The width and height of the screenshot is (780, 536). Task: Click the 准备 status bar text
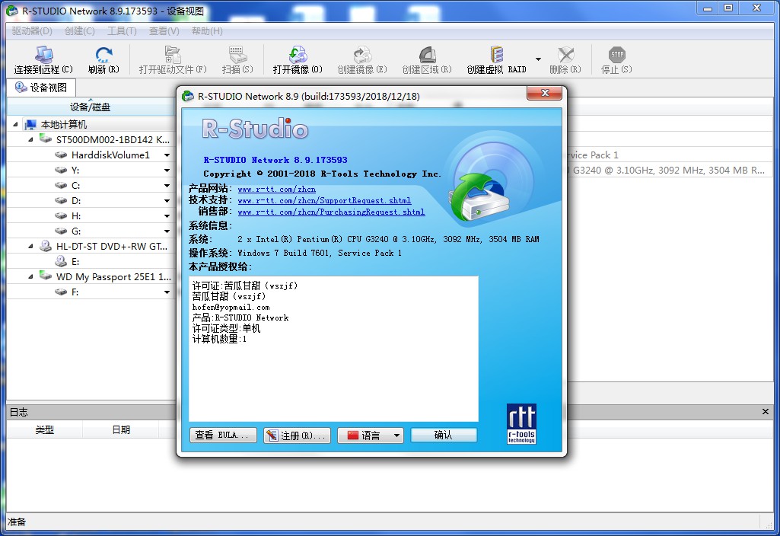[x=17, y=522]
